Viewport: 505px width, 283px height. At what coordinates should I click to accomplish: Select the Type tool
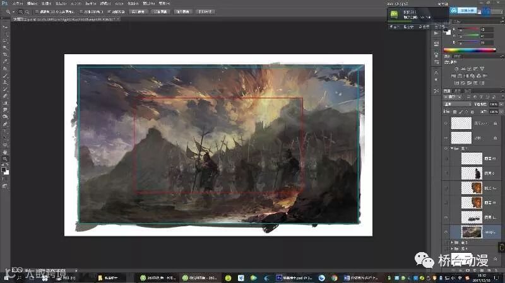(5, 130)
